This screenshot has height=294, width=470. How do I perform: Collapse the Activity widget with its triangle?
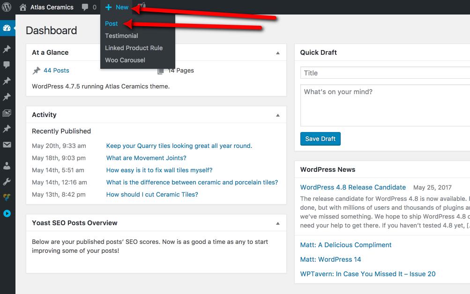(x=278, y=115)
